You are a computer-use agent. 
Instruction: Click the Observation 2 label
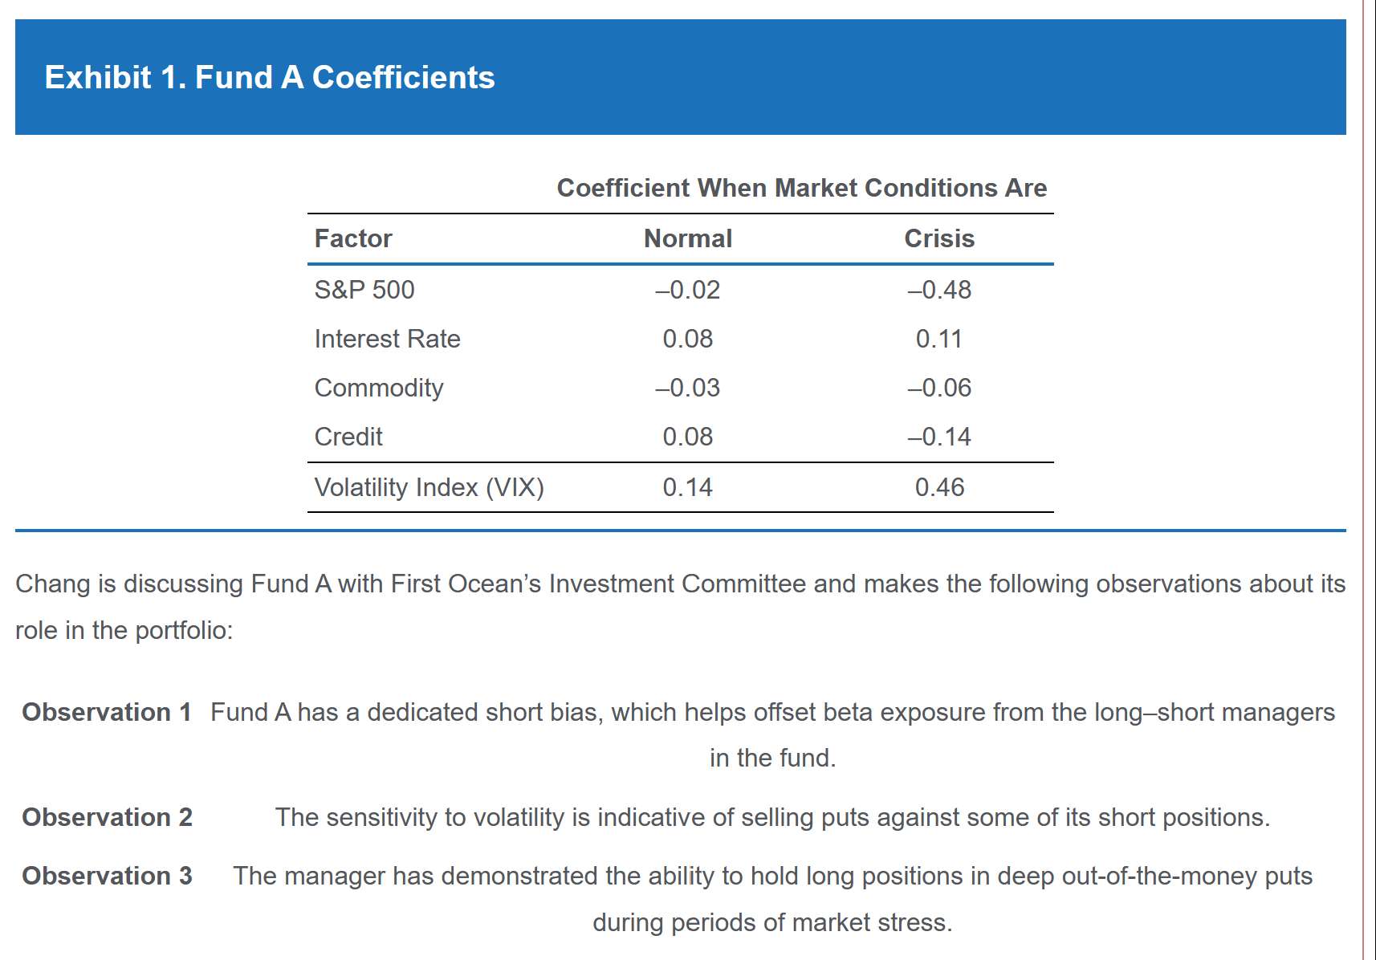pos(107,817)
